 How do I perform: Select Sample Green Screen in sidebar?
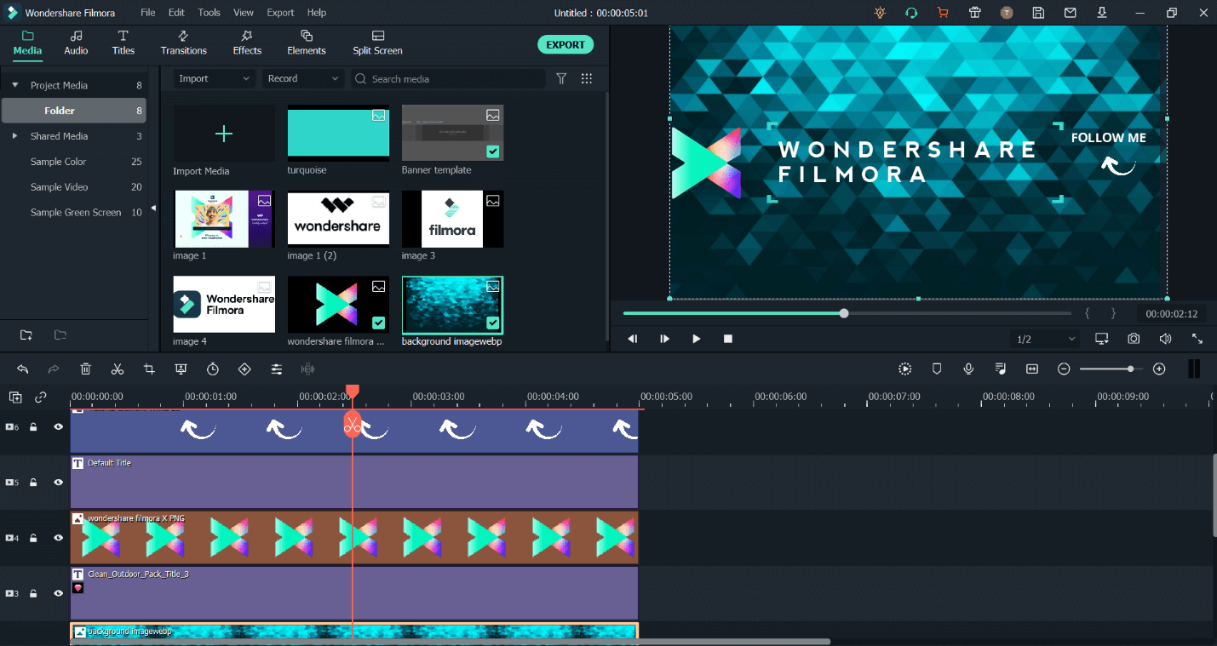76,213
